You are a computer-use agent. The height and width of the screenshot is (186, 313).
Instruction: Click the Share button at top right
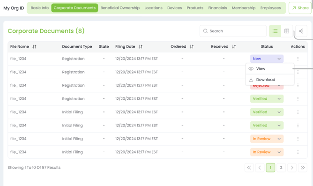point(300,8)
